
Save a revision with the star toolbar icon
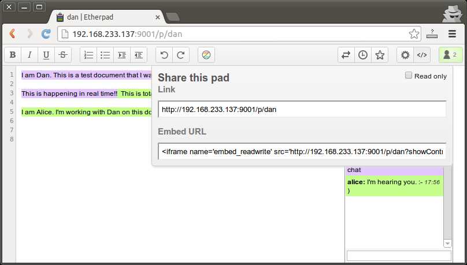click(x=380, y=55)
